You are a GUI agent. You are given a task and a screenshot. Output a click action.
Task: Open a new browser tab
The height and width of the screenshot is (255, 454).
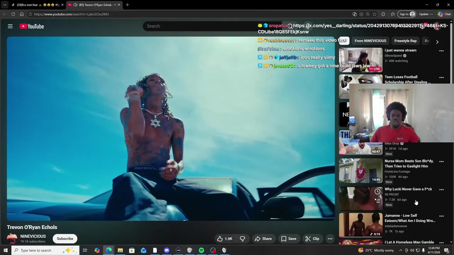tap(127, 5)
